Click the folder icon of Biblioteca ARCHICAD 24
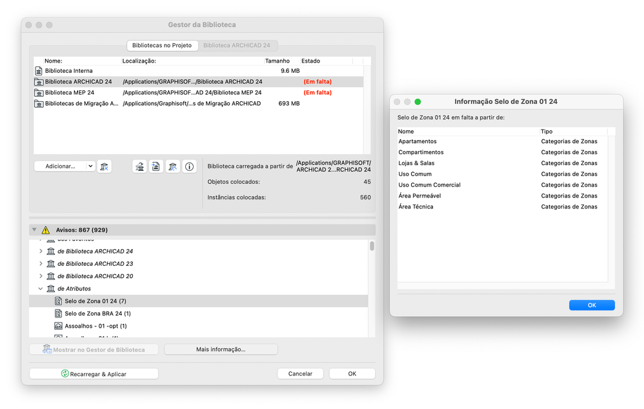The image size is (644, 409). [x=39, y=82]
